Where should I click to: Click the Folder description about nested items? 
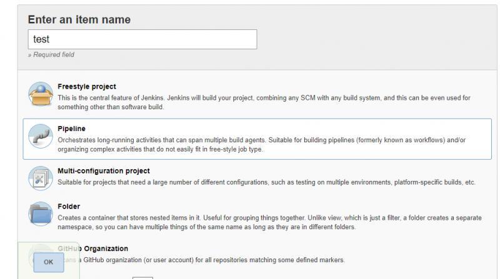(270, 222)
